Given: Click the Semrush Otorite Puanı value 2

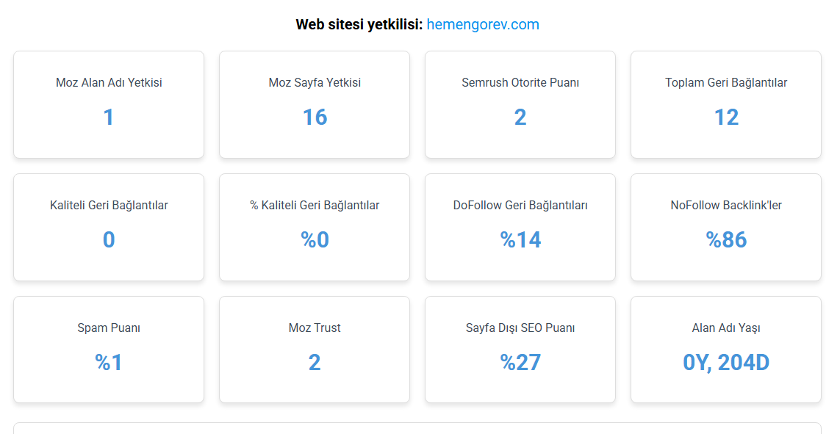Looking at the screenshot, I should [x=520, y=117].
